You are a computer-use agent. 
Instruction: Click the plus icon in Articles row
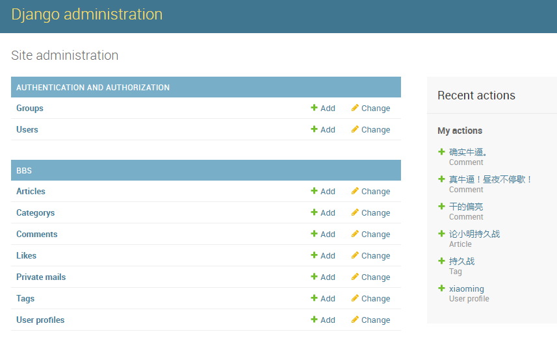[314, 191]
